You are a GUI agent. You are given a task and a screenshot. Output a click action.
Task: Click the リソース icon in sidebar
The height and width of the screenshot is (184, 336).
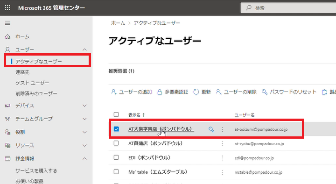point(7,145)
